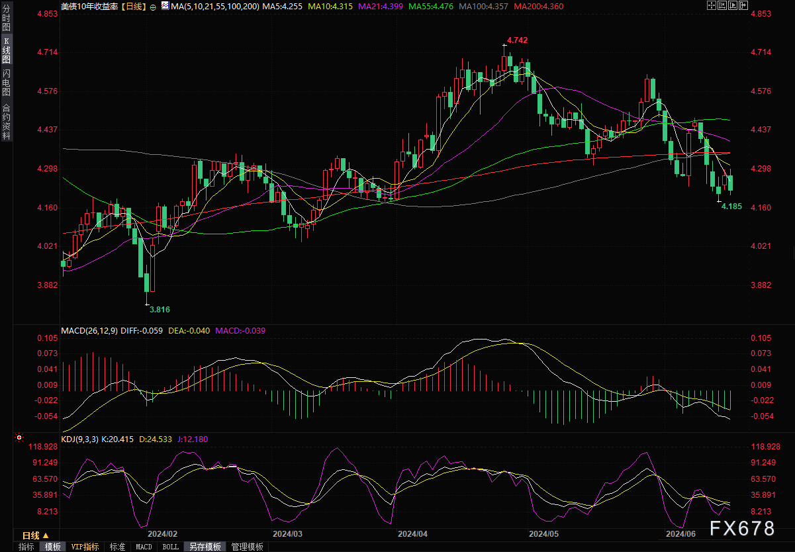The width and height of the screenshot is (795, 552).
Task: Apply the MACD template in bottom bar
Action: click(144, 547)
